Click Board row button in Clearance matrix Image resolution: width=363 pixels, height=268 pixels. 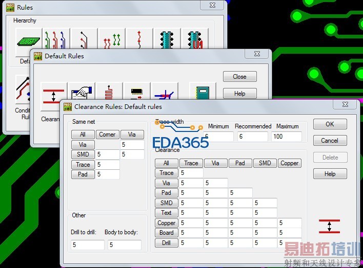(167, 233)
